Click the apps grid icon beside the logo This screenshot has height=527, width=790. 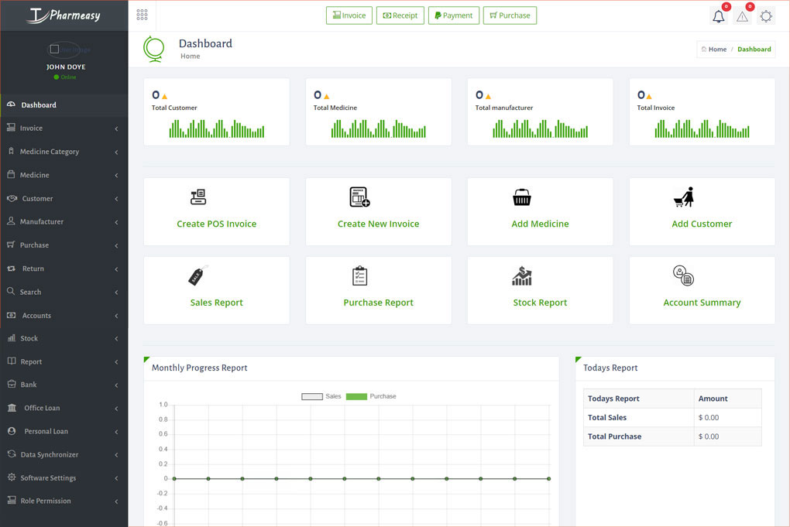point(141,14)
